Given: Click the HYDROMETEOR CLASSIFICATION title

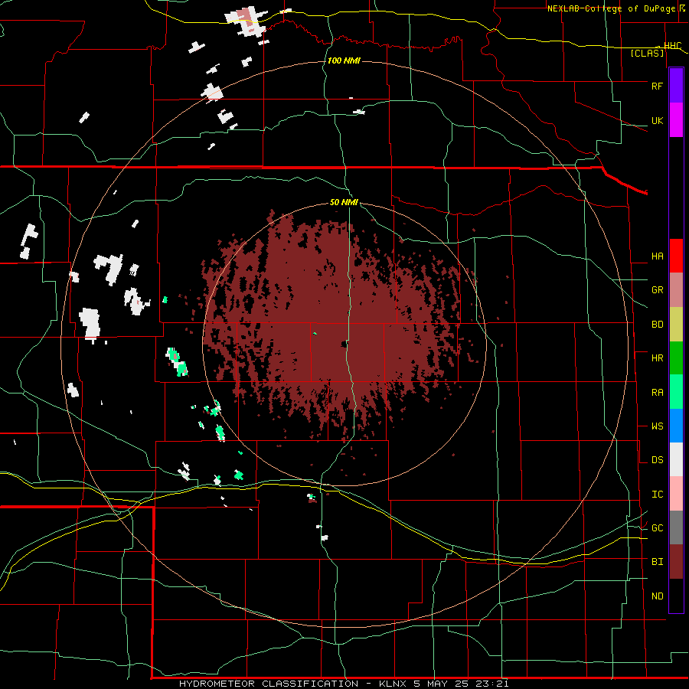Looking at the screenshot, I should [x=269, y=684].
